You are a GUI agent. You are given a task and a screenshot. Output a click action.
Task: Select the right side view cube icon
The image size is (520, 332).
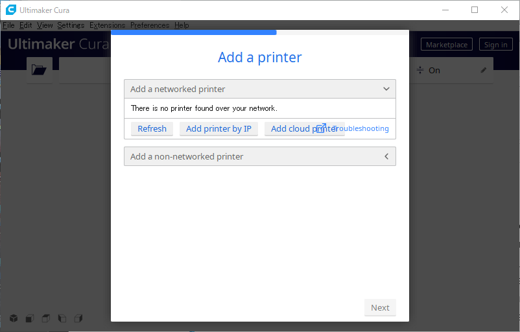[78, 318]
